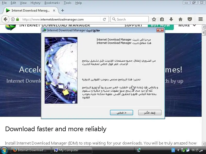206x154 pixels.
Task: Click "Download faster and more reliably" heading
Action: tap(56, 129)
